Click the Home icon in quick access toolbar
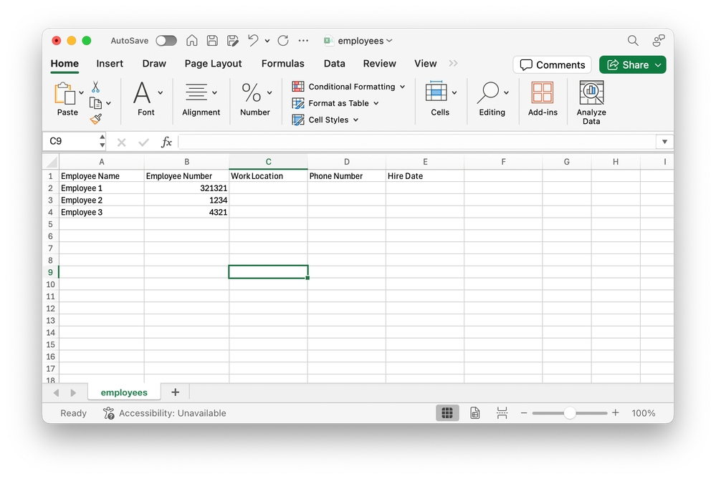The image size is (716, 479). (x=191, y=41)
